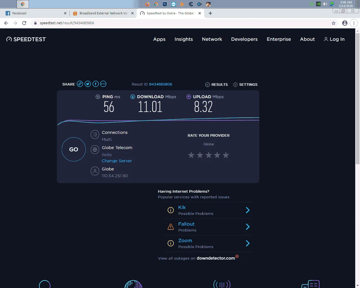
Task: Click the warning triangle next to Fallout
Action: tap(171, 227)
